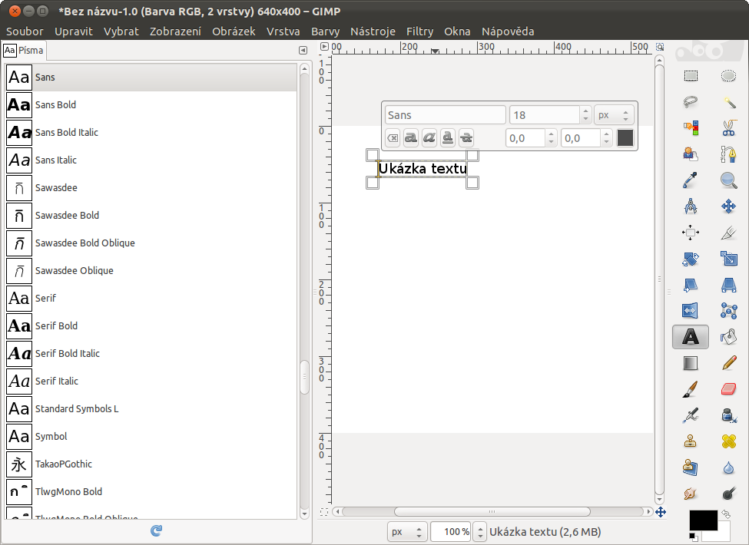Activate the Fuzzy Select magic wand
This screenshot has height=545, width=749.
pyautogui.click(x=728, y=101)
